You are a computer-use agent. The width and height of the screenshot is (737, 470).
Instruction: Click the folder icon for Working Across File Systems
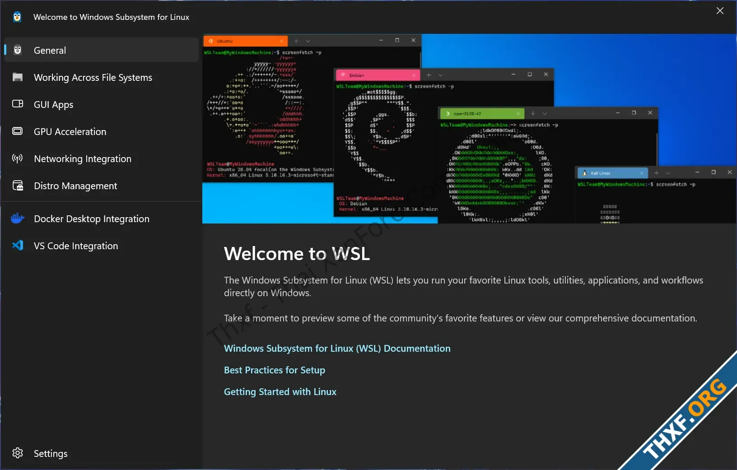point(18,77)
